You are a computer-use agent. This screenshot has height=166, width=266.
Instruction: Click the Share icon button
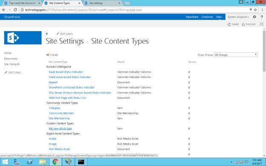pos(233,24)
